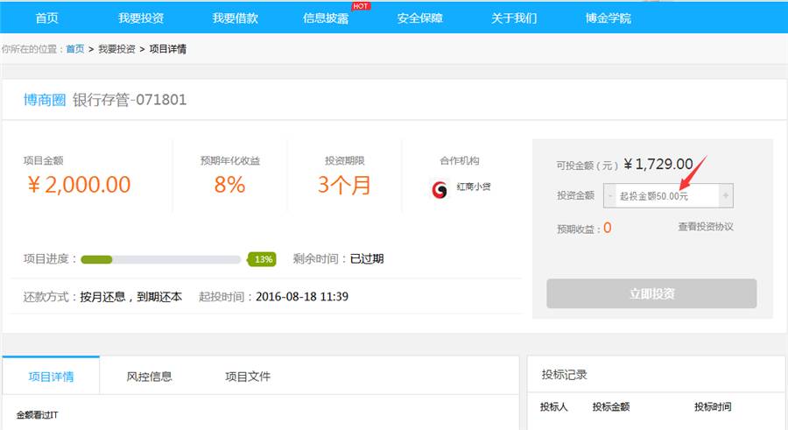Select 我要借款 in the navigation bar
This screenshot has height=430, width=788.
tap(235, 18)
